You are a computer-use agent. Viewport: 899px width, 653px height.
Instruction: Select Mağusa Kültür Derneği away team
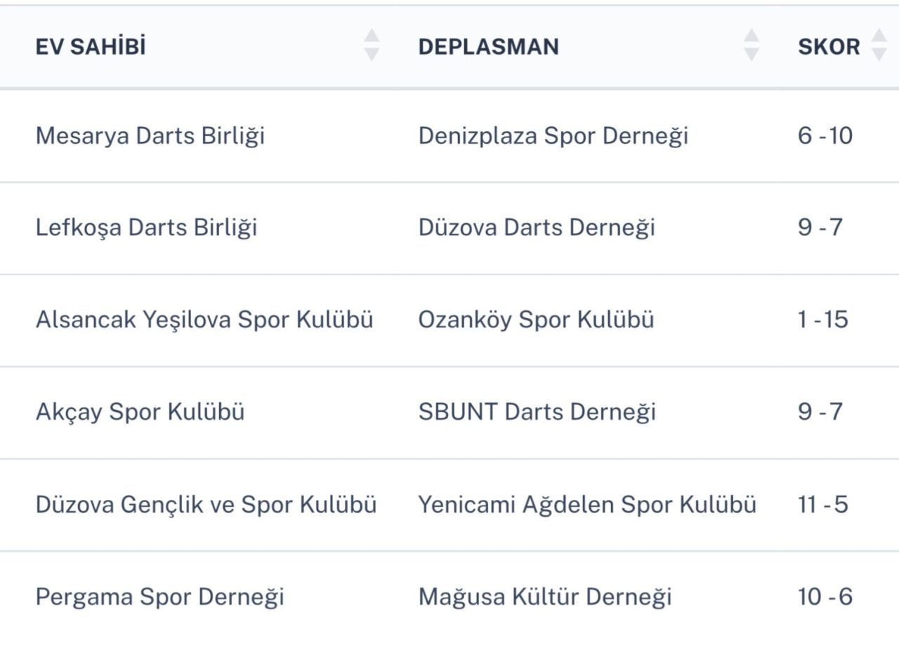(545, 597)
